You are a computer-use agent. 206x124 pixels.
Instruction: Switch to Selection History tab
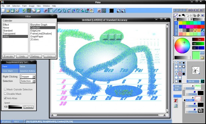point(28,71)
